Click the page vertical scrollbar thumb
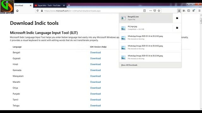The image size is (202, 113). coord(201,21)
